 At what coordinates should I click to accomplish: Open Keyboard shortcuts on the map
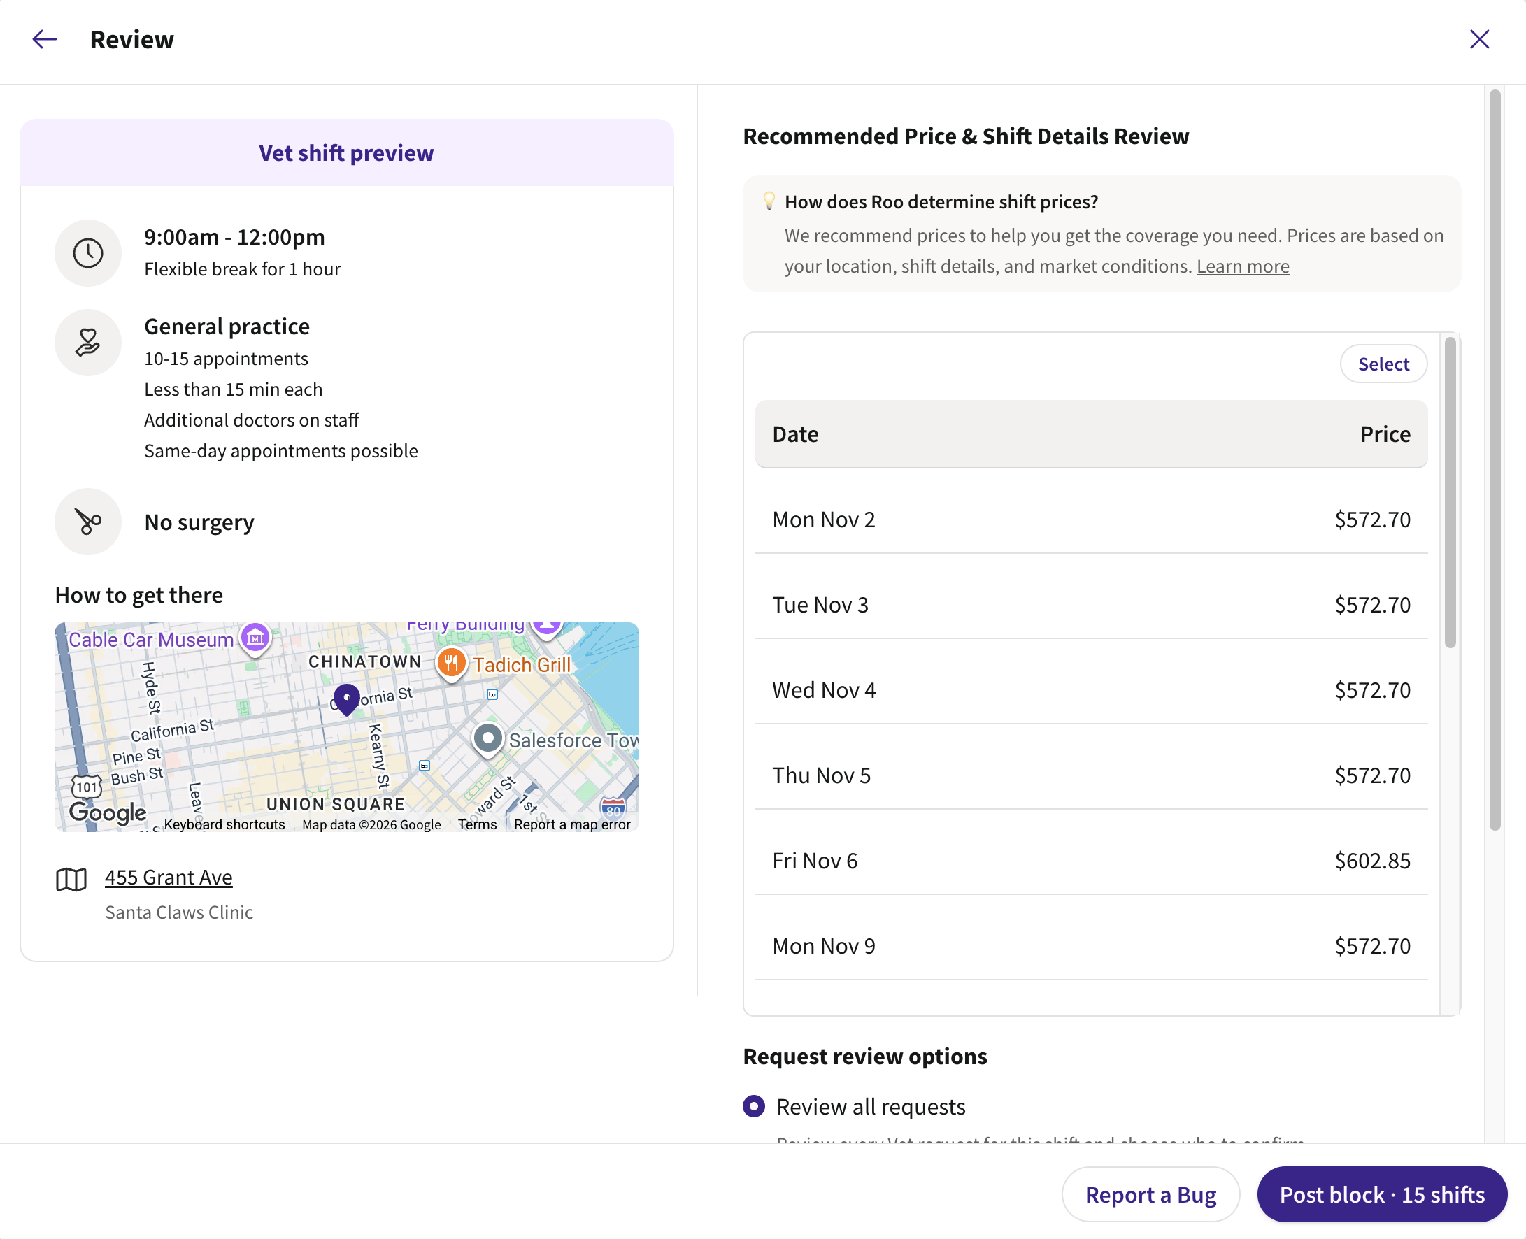coord(224,824)
